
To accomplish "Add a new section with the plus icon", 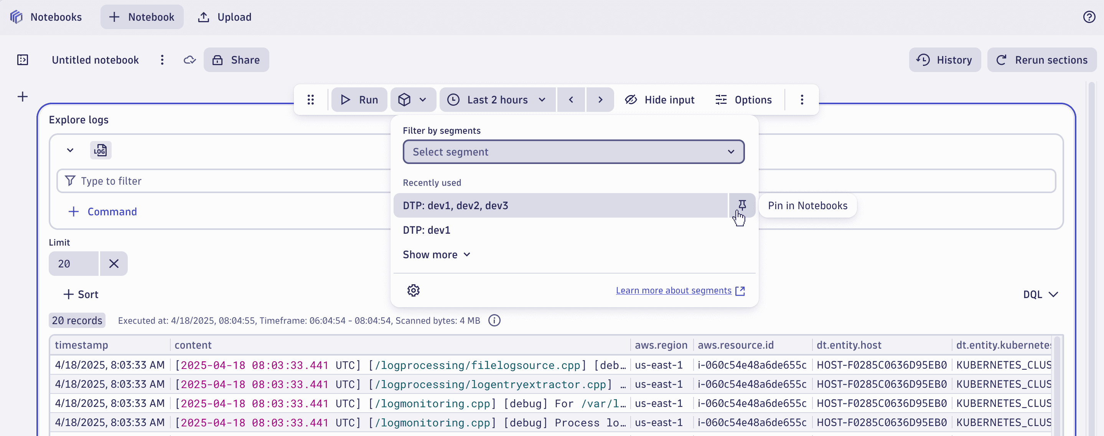I will pyautogui.click(x=23, y=97).
